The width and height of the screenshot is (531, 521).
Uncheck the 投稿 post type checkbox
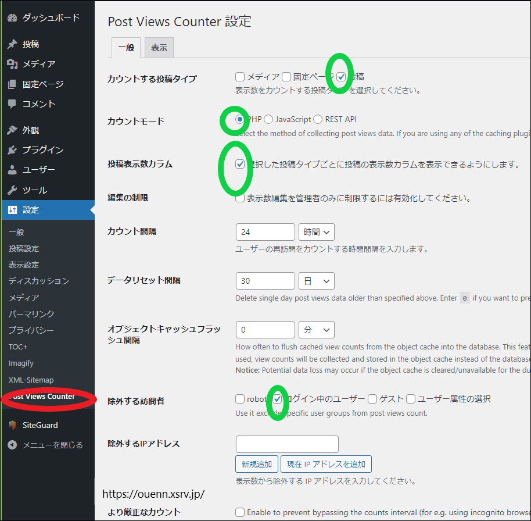[341, 77]
